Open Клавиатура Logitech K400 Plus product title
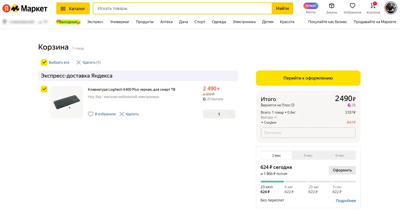The width and height of the screenshot is (400, 217). point(131,89)
